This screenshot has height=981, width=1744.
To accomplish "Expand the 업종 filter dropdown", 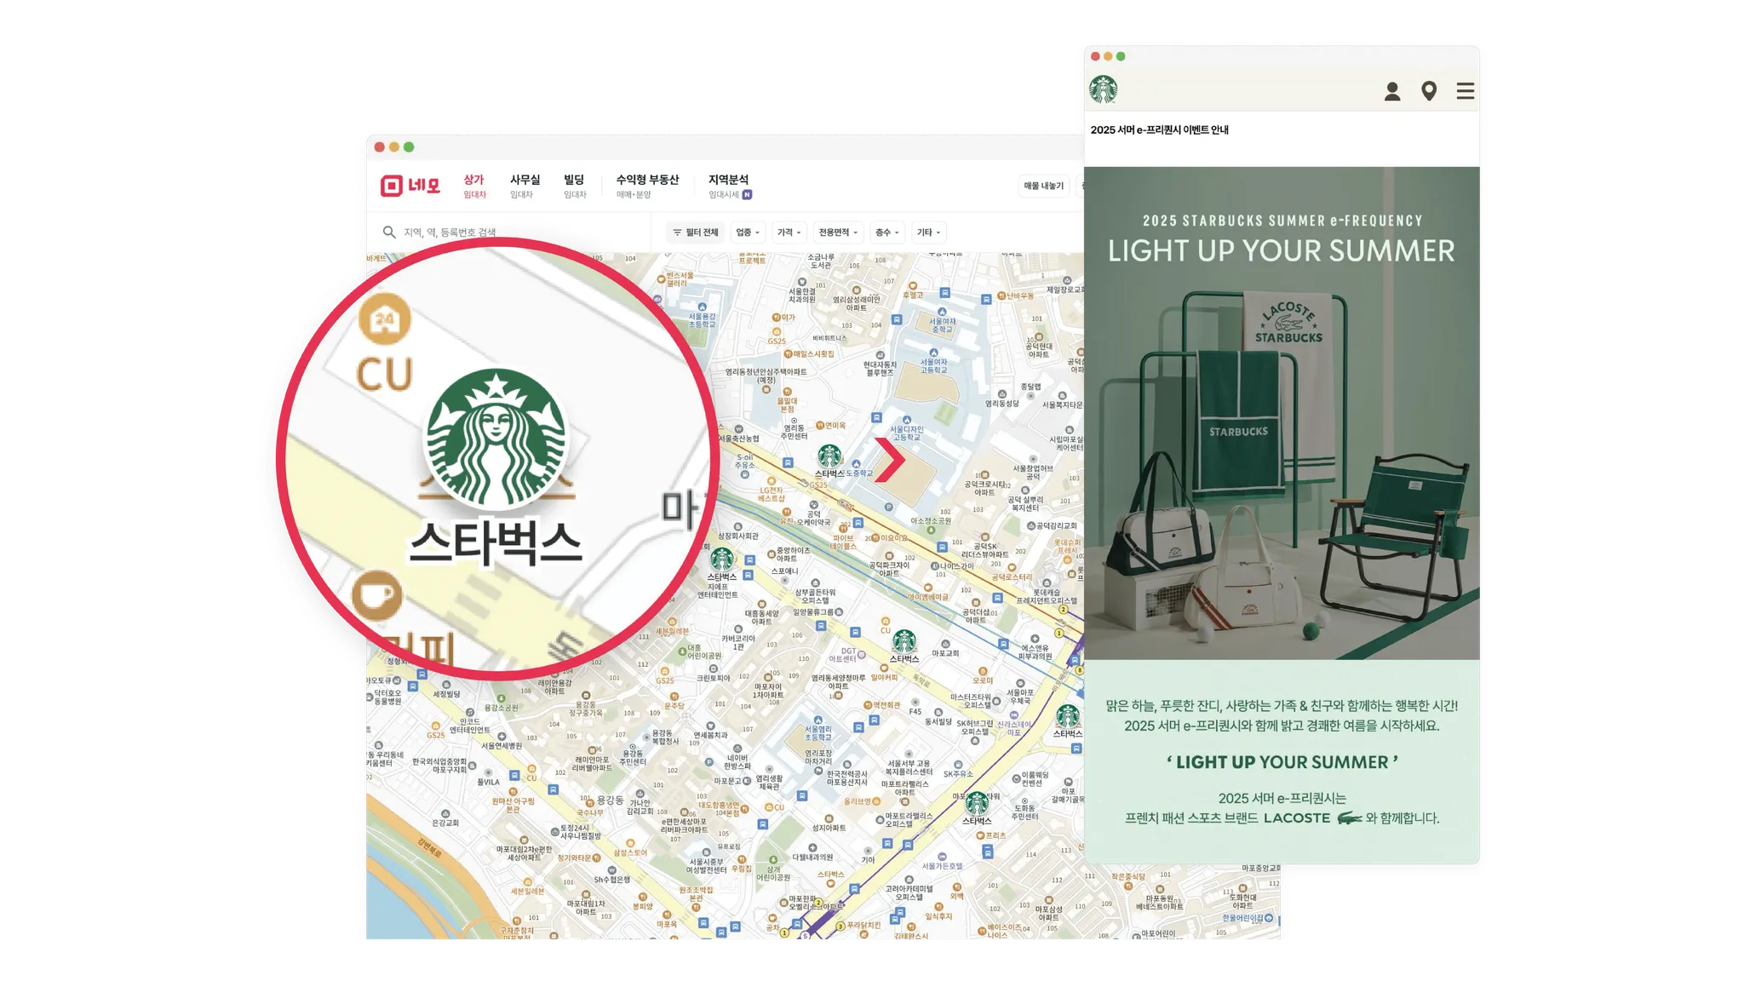I will pyautogui.click(x=748, y=232).
